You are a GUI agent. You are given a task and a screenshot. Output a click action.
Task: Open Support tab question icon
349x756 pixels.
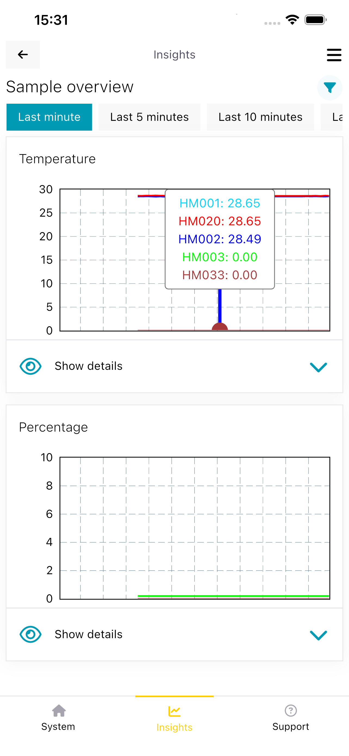click(291, 711)
